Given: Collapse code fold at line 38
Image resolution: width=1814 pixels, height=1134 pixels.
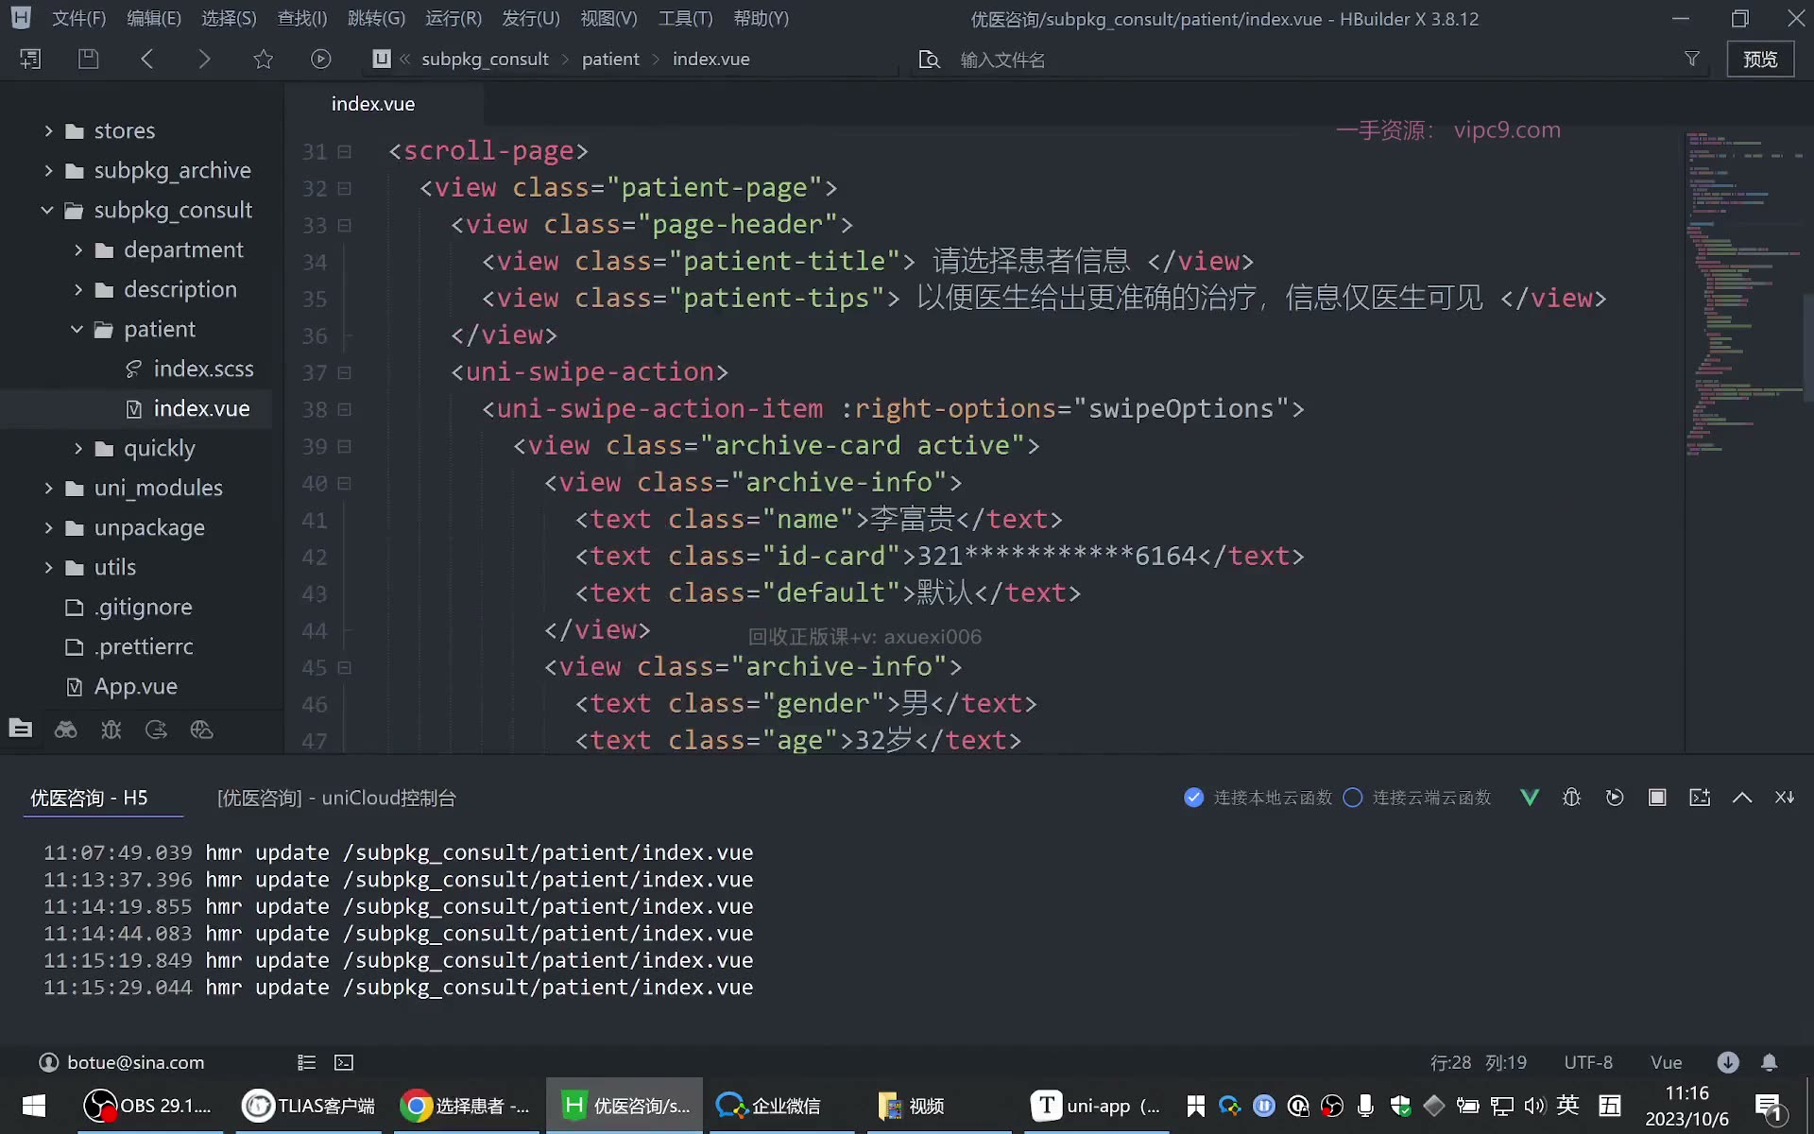Looking at the screenshot, I should point(345,409).
